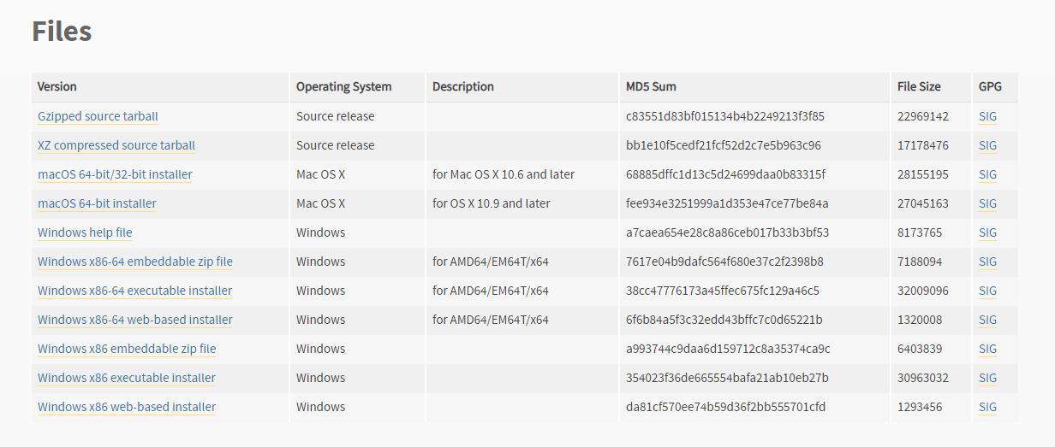Click description of x86-64 embeddable zip file

[491, 262]
